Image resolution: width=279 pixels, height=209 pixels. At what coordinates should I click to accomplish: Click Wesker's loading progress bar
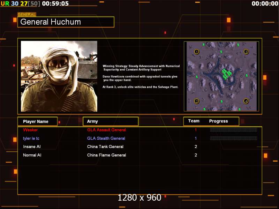coord(233,130)
